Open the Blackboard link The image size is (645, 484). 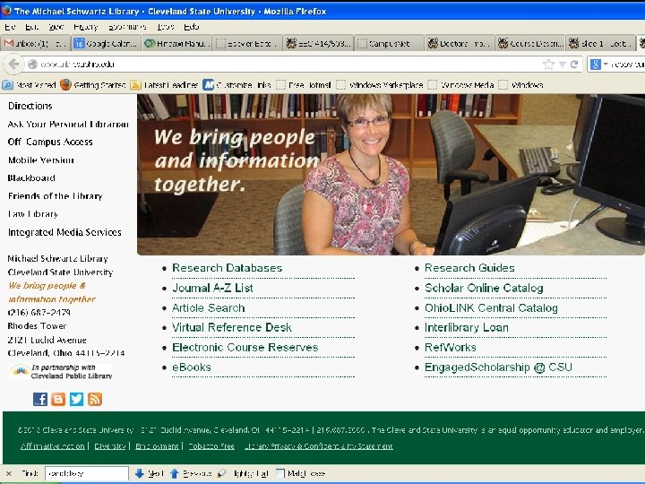(x=31, y=178)
